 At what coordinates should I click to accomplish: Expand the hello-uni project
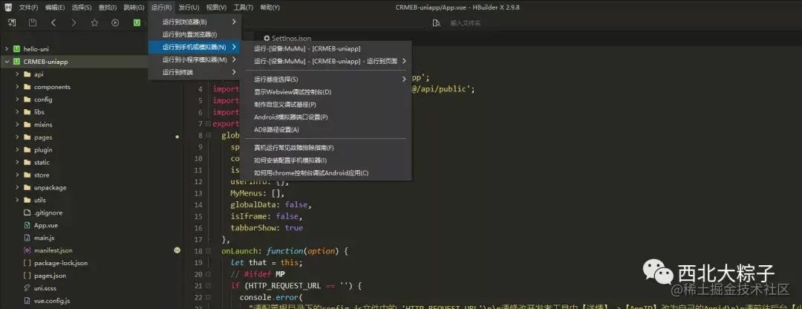[x=7, y=49]
